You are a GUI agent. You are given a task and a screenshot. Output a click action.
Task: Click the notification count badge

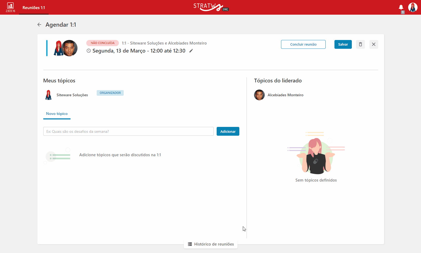pos(403,12)
